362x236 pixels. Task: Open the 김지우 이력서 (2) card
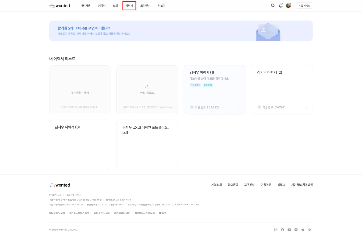pos(282,90)
